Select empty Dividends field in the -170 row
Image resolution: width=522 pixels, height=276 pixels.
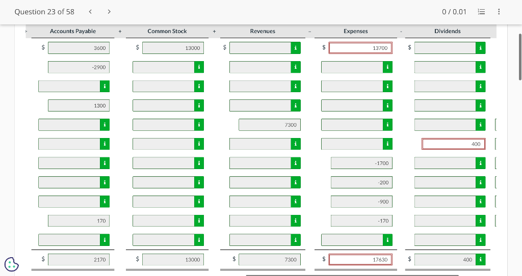(445, 221)
